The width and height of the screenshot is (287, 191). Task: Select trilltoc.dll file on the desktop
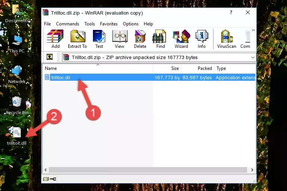click(17, 136)
